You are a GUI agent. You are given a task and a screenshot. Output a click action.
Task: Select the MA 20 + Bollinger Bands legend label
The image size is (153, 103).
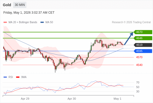[23, 22]
